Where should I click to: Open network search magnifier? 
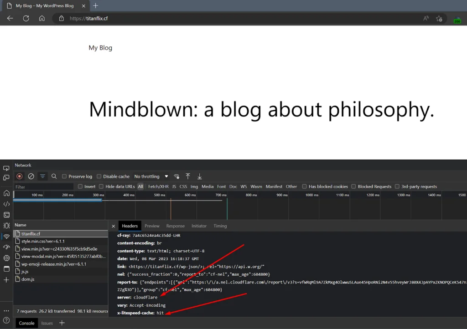(54, 176)
